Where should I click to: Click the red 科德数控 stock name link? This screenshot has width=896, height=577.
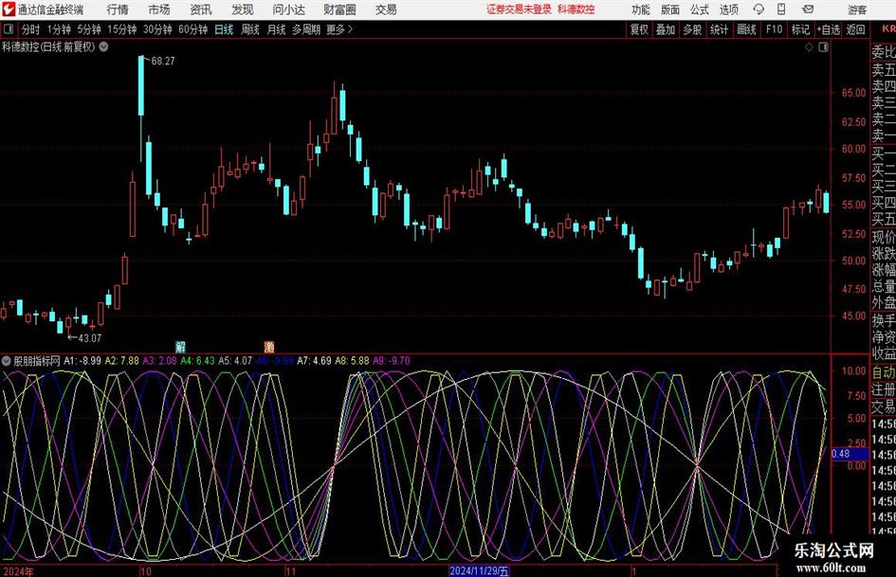(576, 9)
